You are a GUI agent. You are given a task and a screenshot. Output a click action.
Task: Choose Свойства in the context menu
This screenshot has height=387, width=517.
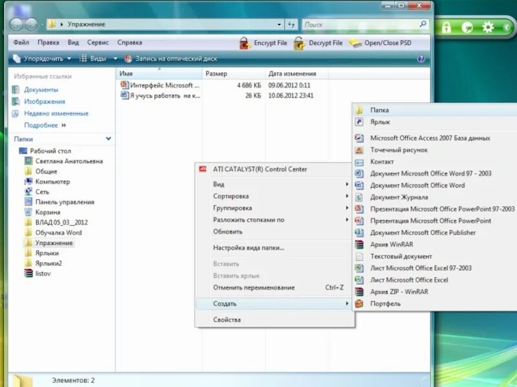(x=275, y=319)
